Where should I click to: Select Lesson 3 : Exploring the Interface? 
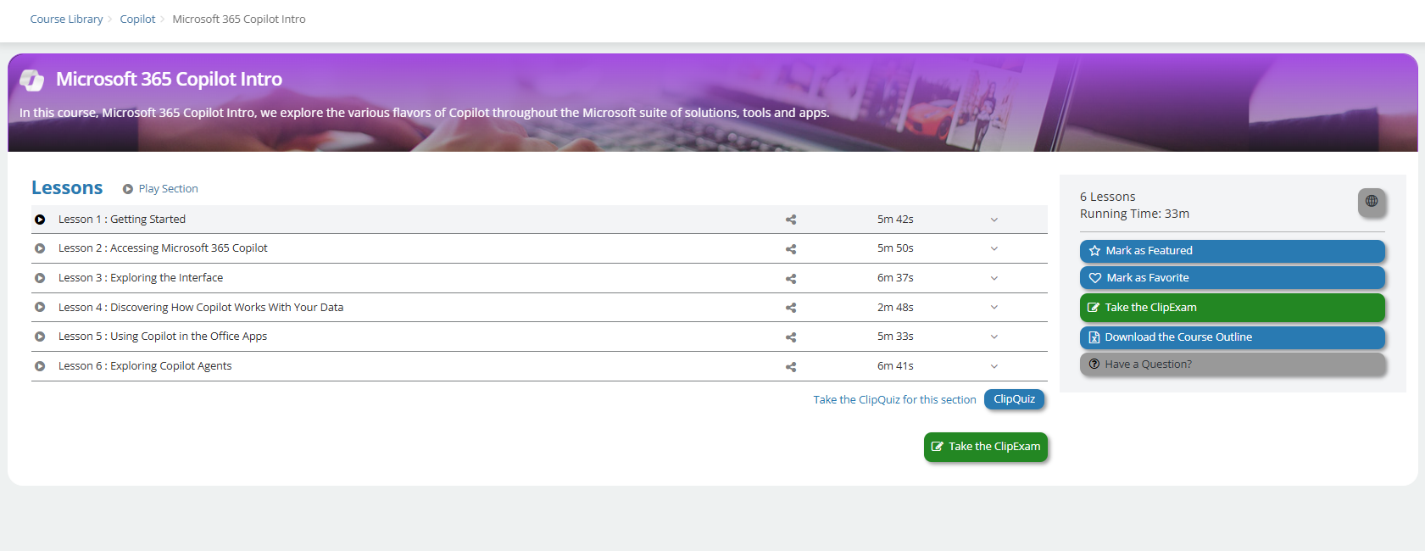coord(141,278)
